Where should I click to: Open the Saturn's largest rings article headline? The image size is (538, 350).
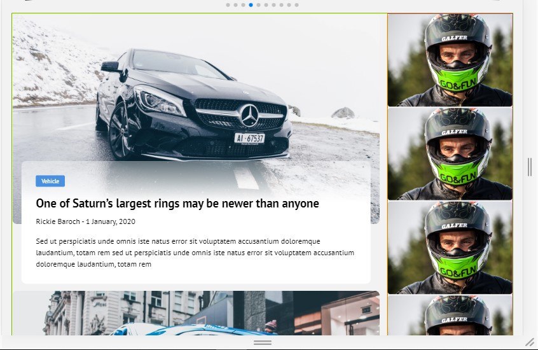[177, 204]
